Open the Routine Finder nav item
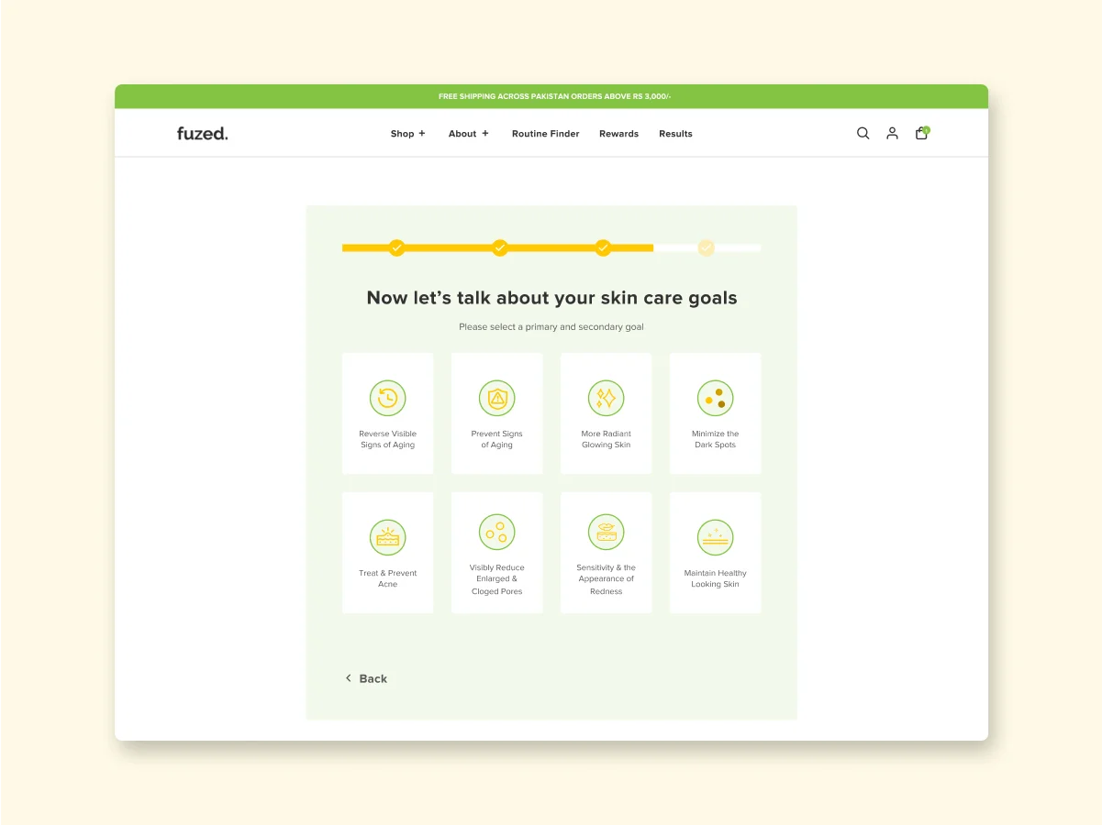1102x825 pixels. coord(545,134)
